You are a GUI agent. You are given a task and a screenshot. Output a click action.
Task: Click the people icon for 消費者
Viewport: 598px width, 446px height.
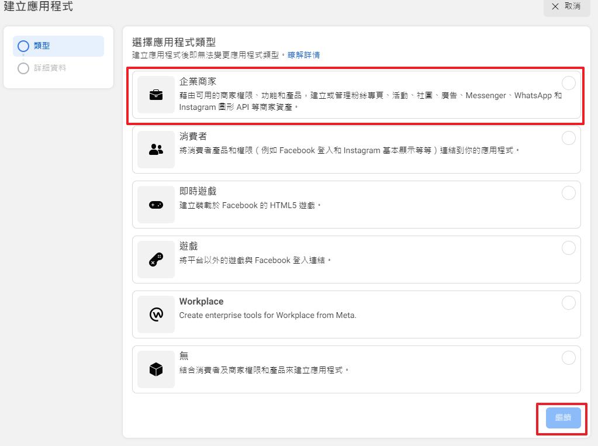click(x=156, y=150)
